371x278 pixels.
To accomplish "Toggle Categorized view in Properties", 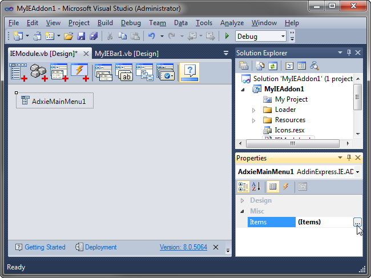I will point(243,187).
